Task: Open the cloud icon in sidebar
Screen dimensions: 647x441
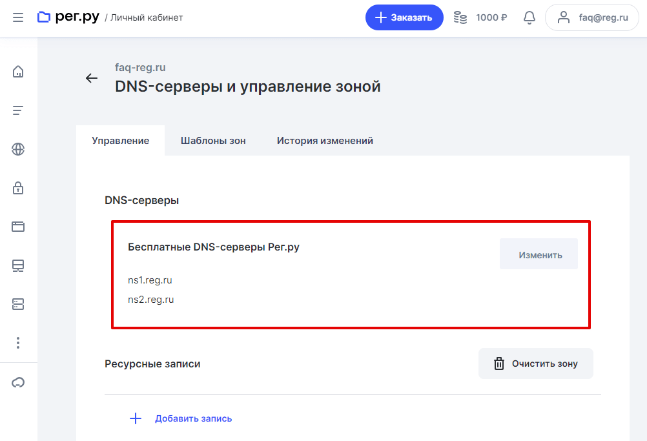Action: pos(18,383)
